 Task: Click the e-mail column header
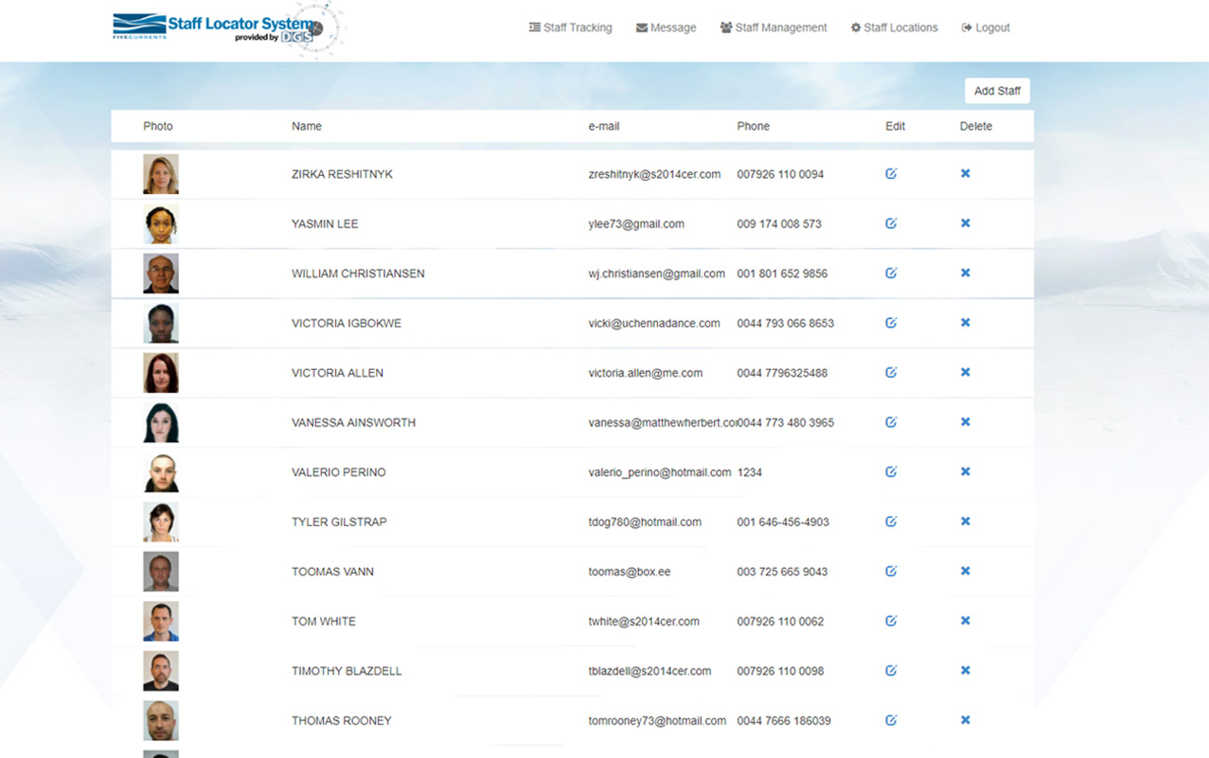pos(604,126)
